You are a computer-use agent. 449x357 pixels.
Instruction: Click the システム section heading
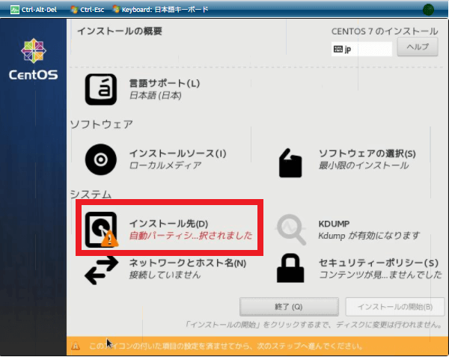(91, 195)
